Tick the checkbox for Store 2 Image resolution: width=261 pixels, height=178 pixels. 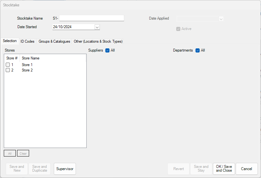[8, 70]
